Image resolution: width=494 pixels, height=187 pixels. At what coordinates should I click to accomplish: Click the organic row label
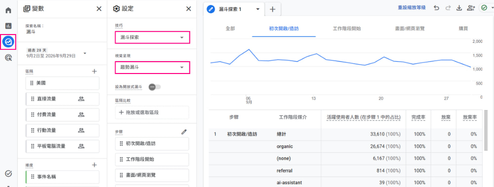[285, 147]
